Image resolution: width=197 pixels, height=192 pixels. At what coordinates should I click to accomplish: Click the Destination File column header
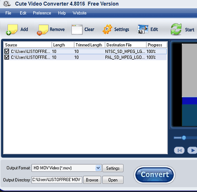point(126,45)
